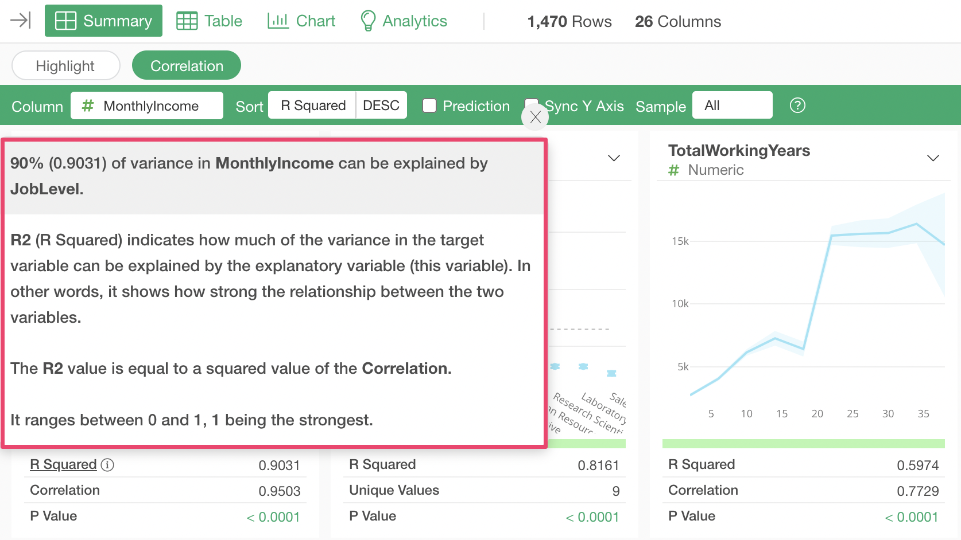
Task: Expand the middle card chevron menu
Action: pyautogui.click(x=614, y=158)
